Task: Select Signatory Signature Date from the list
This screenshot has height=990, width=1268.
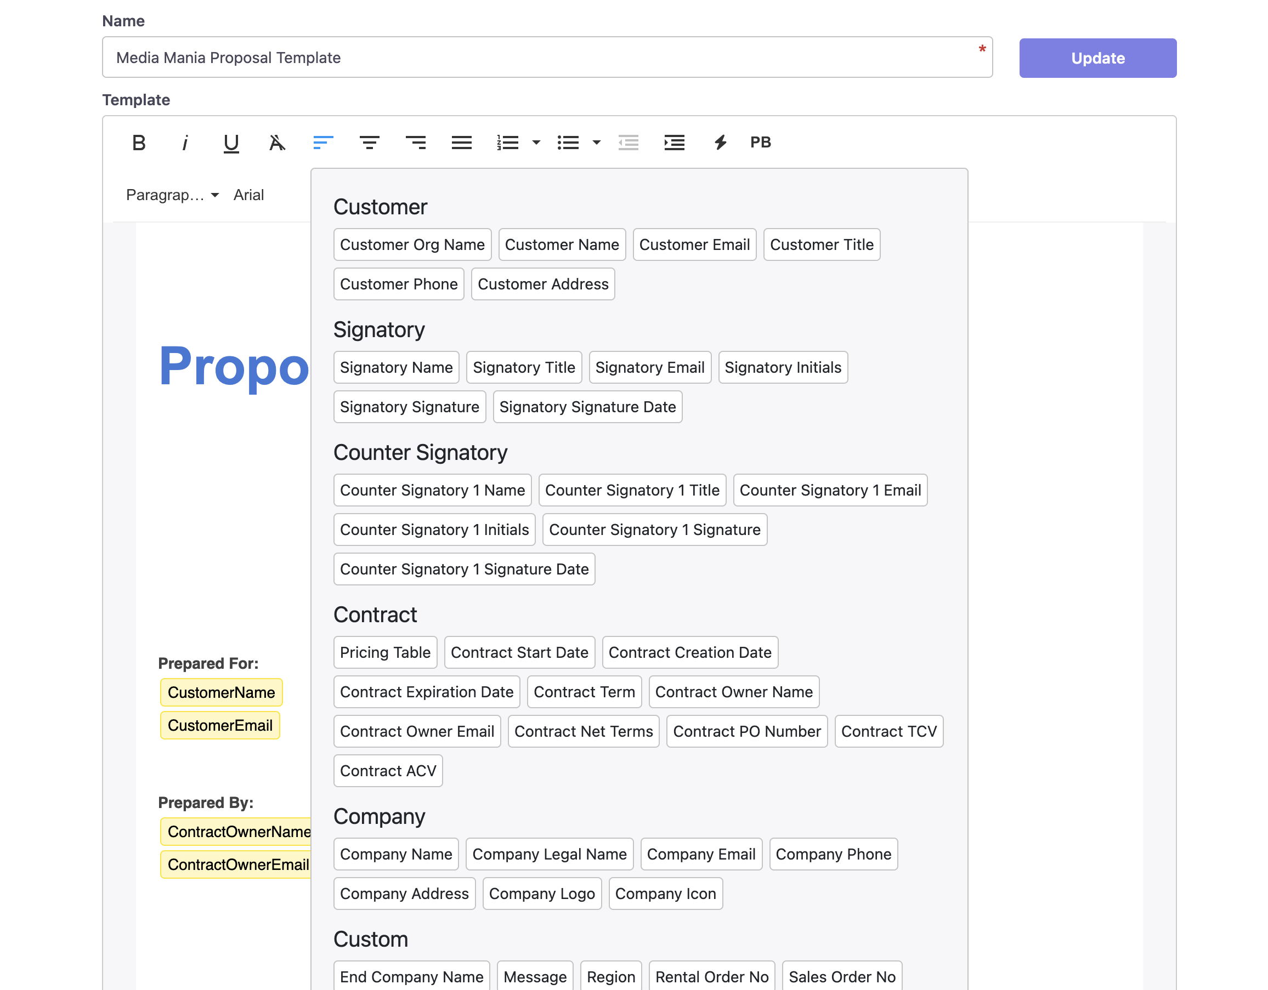Action: tap(587, 407)
